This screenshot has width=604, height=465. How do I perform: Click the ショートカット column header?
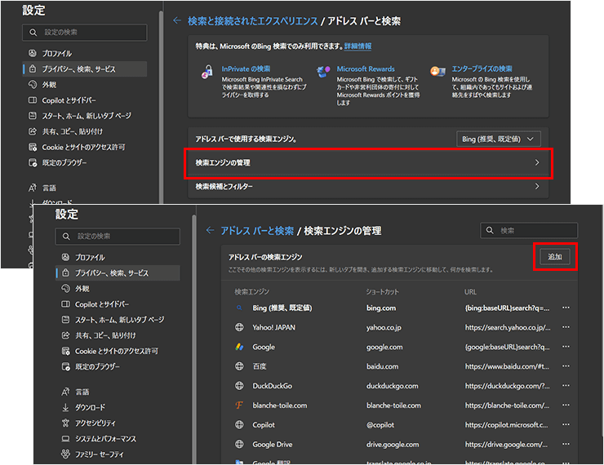382,292
